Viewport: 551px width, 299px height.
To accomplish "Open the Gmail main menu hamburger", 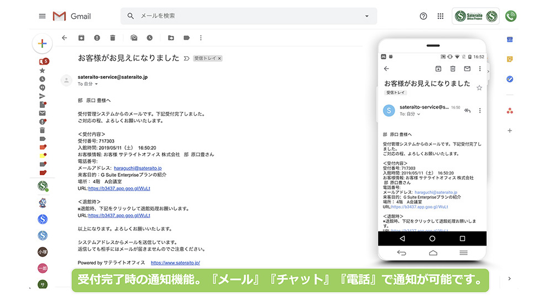I will click(42, 16).
